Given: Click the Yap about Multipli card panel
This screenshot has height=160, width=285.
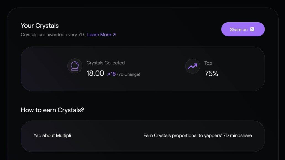Looking at the screenshot, I should tap(143, 136).
